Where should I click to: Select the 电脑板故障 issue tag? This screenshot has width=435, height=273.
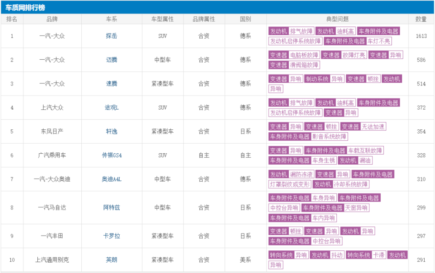coord(304,55)
